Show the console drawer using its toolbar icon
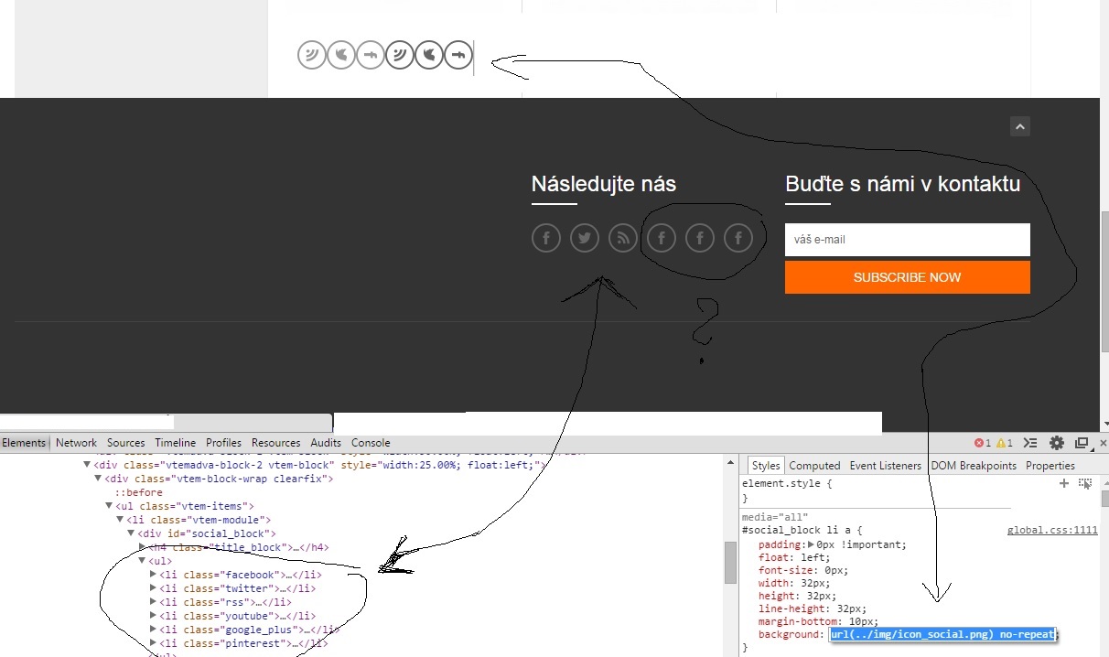Viewport: 1109px width, 657px height. coord(1030,443)
